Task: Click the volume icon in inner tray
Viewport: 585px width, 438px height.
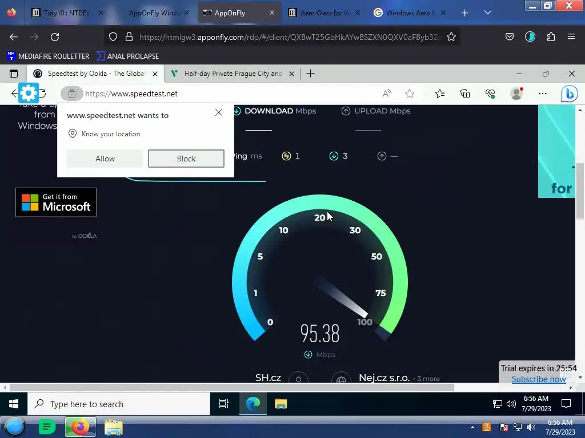Action: (x=511, y=404)
